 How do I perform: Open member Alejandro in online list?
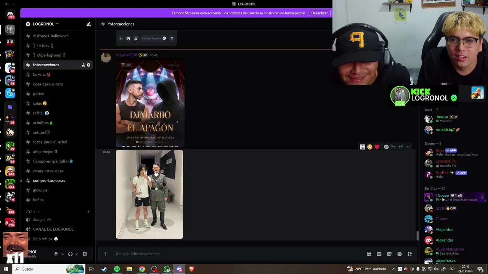[454, 229]
